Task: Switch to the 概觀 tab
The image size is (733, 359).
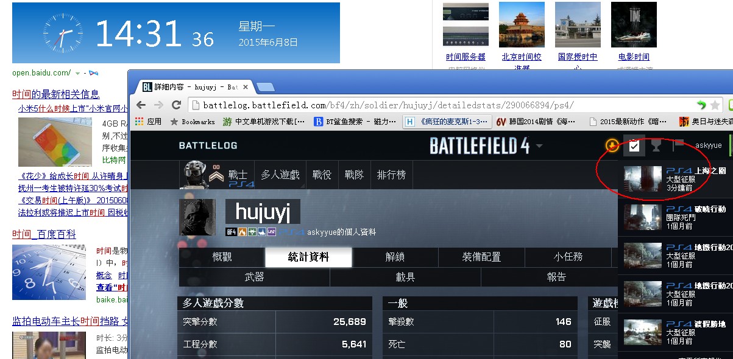Action: click(x=222, y=257)
